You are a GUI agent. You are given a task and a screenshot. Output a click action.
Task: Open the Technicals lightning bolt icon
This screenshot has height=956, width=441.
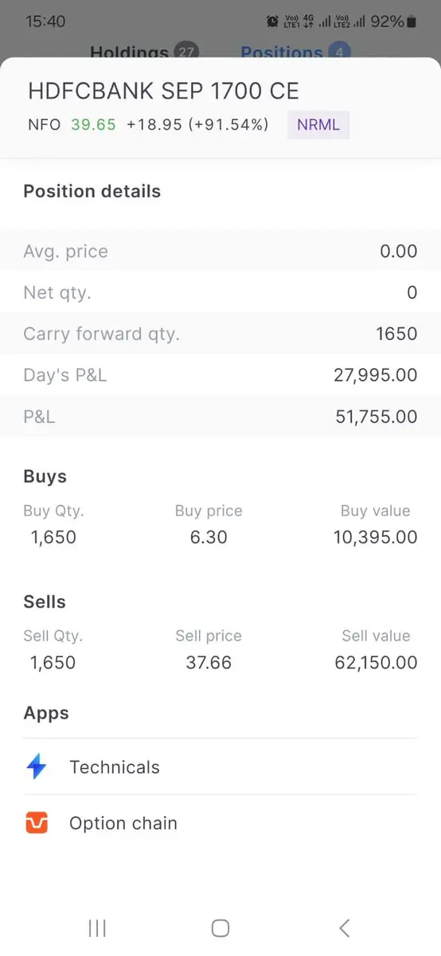(37, 767)
